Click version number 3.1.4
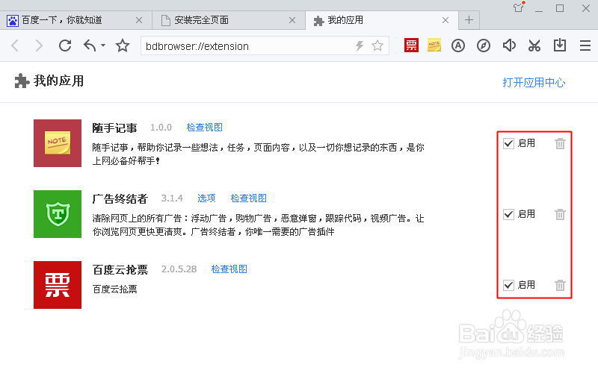The height and width of the screenshot is (373, 598). tap(172, 198)
